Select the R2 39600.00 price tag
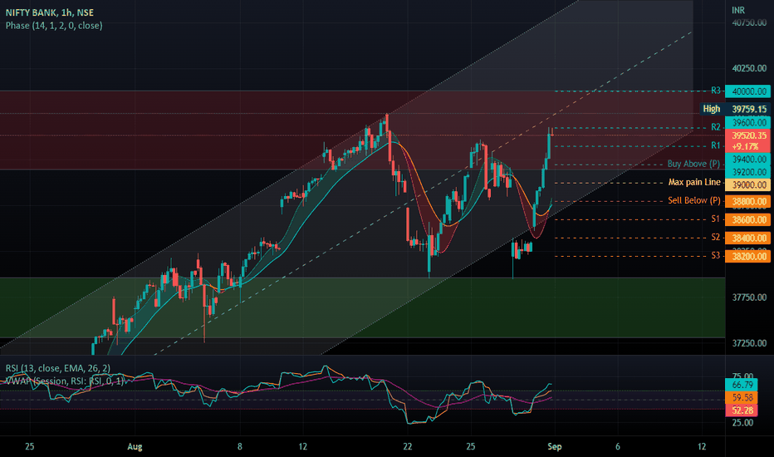Screen dimensions: 774x457 (749, 122)
